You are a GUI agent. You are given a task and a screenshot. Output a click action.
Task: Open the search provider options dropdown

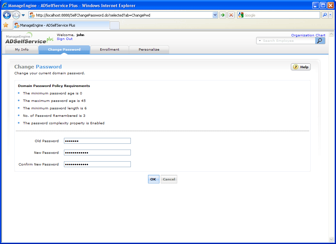click(330, 15)
